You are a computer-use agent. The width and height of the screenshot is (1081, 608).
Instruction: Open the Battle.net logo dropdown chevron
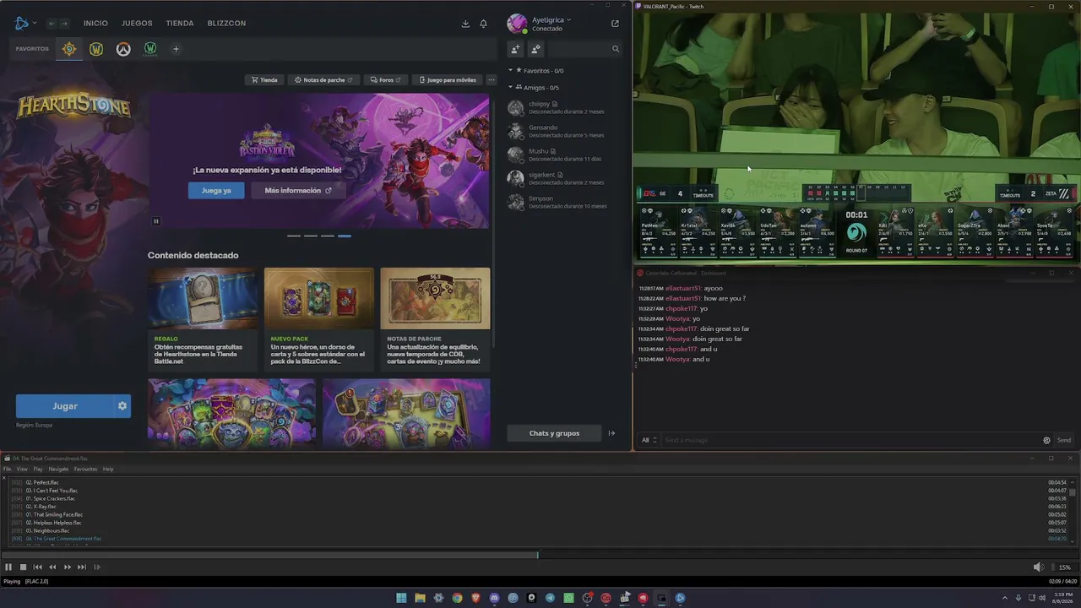35,23
